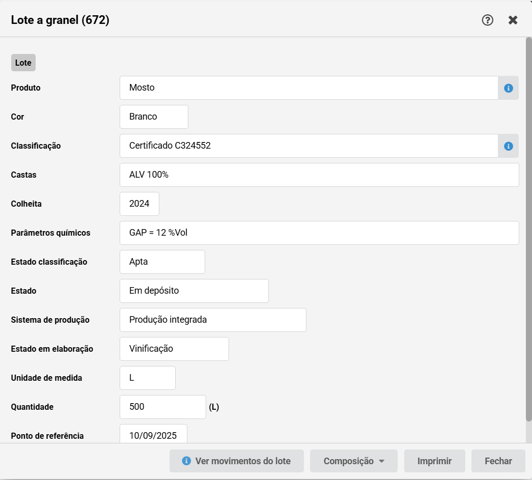Click the info icon beside Produto
The width and height of the screenshot is (532, 480).
[508, 88]
